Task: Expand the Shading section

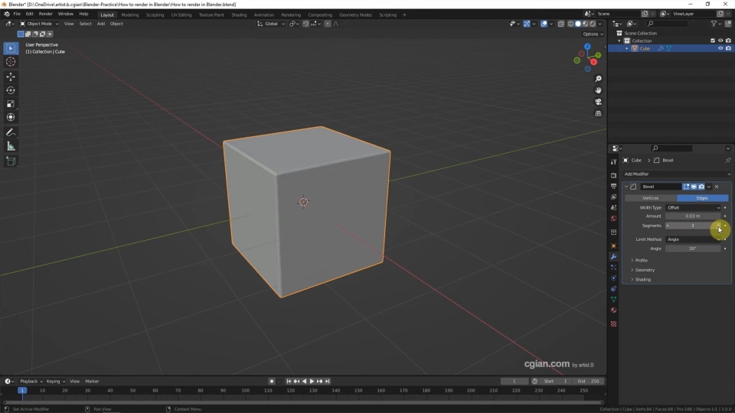Action: (641, 280)
